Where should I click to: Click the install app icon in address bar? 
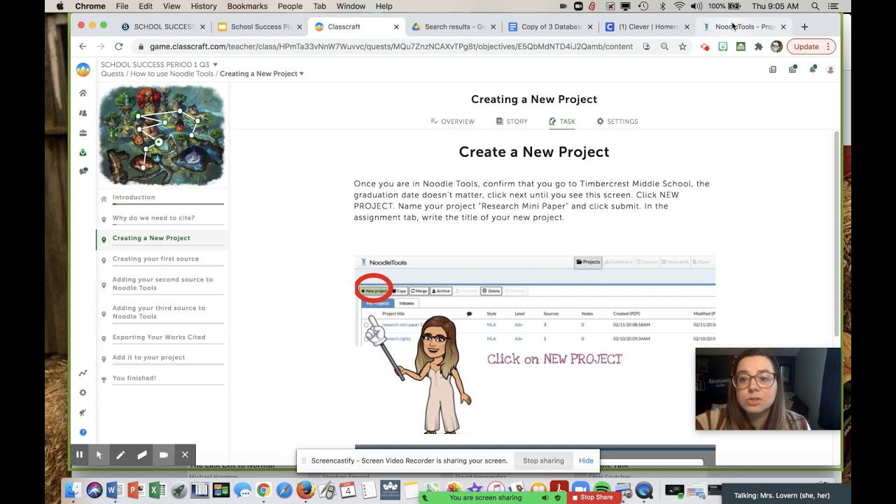point(646,47)
